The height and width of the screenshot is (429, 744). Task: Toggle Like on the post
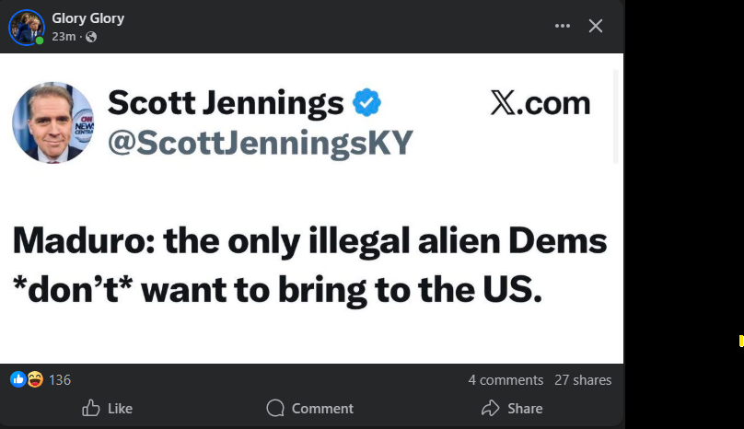[108, 408]
